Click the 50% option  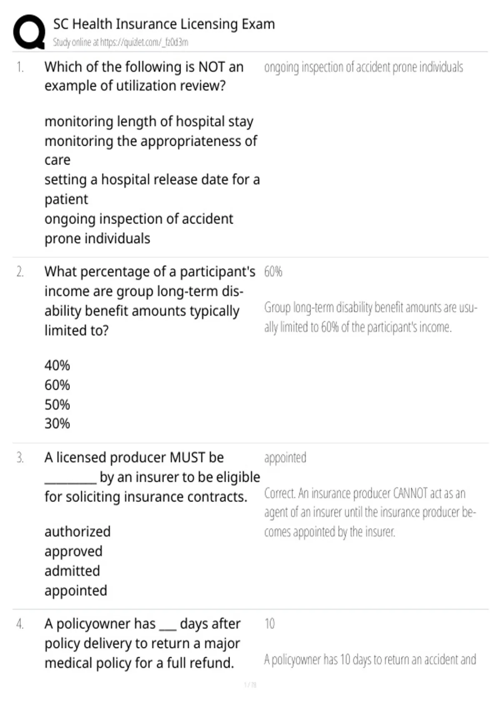tap(57, 404)
